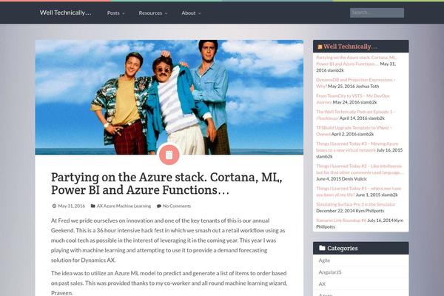Click the pink post-format icon under hero image
The width and height of the screenshot is (444, 296).
(x=169, y=155)
